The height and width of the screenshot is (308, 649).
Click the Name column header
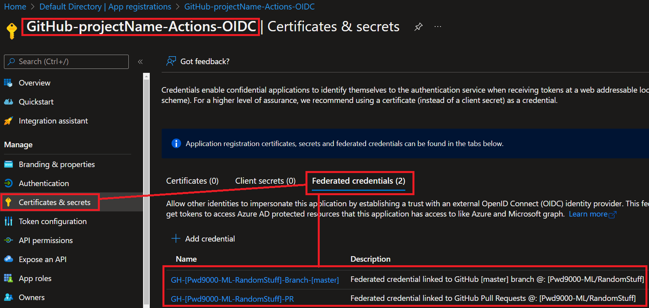186,259
